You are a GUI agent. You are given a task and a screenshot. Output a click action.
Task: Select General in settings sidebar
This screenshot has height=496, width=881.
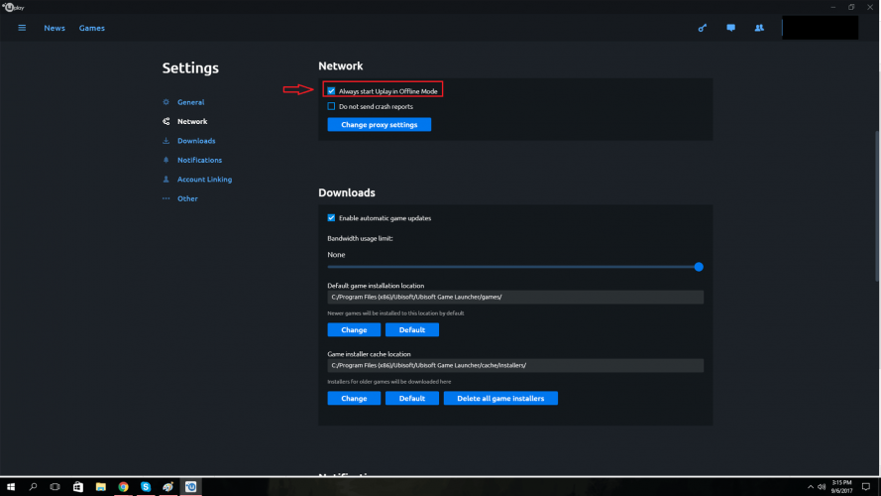191,102
